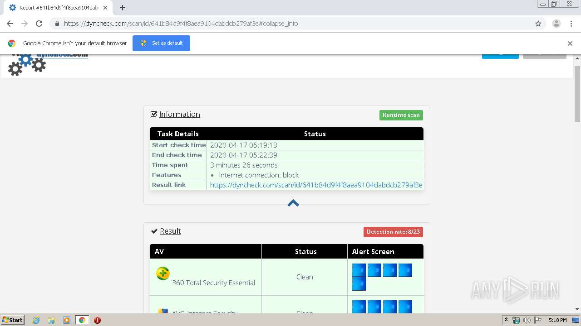Open the Chrome profile avatar menu
Screen dimensions: 581x326
coord(556,24)
